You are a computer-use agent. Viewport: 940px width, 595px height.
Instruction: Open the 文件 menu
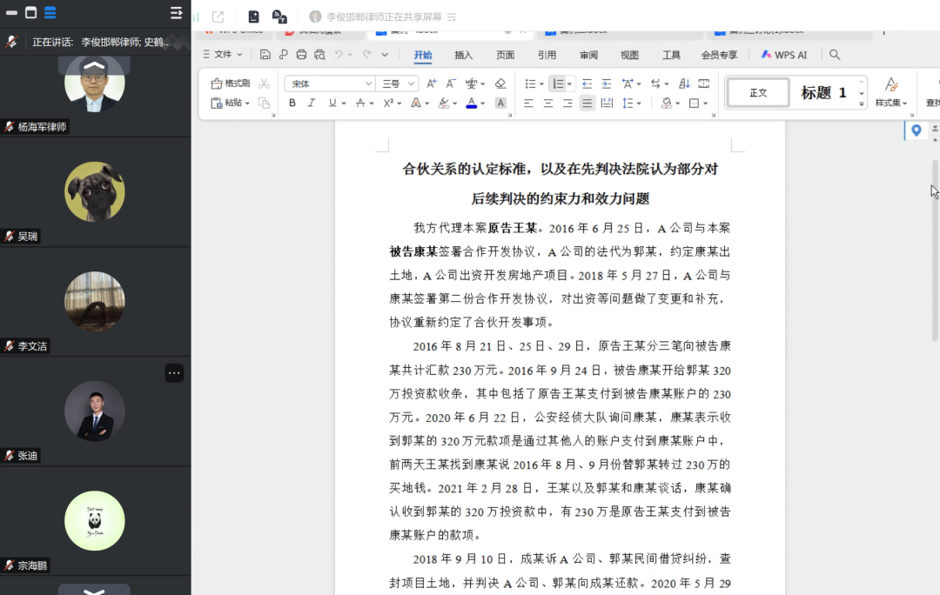coord(222,54)
